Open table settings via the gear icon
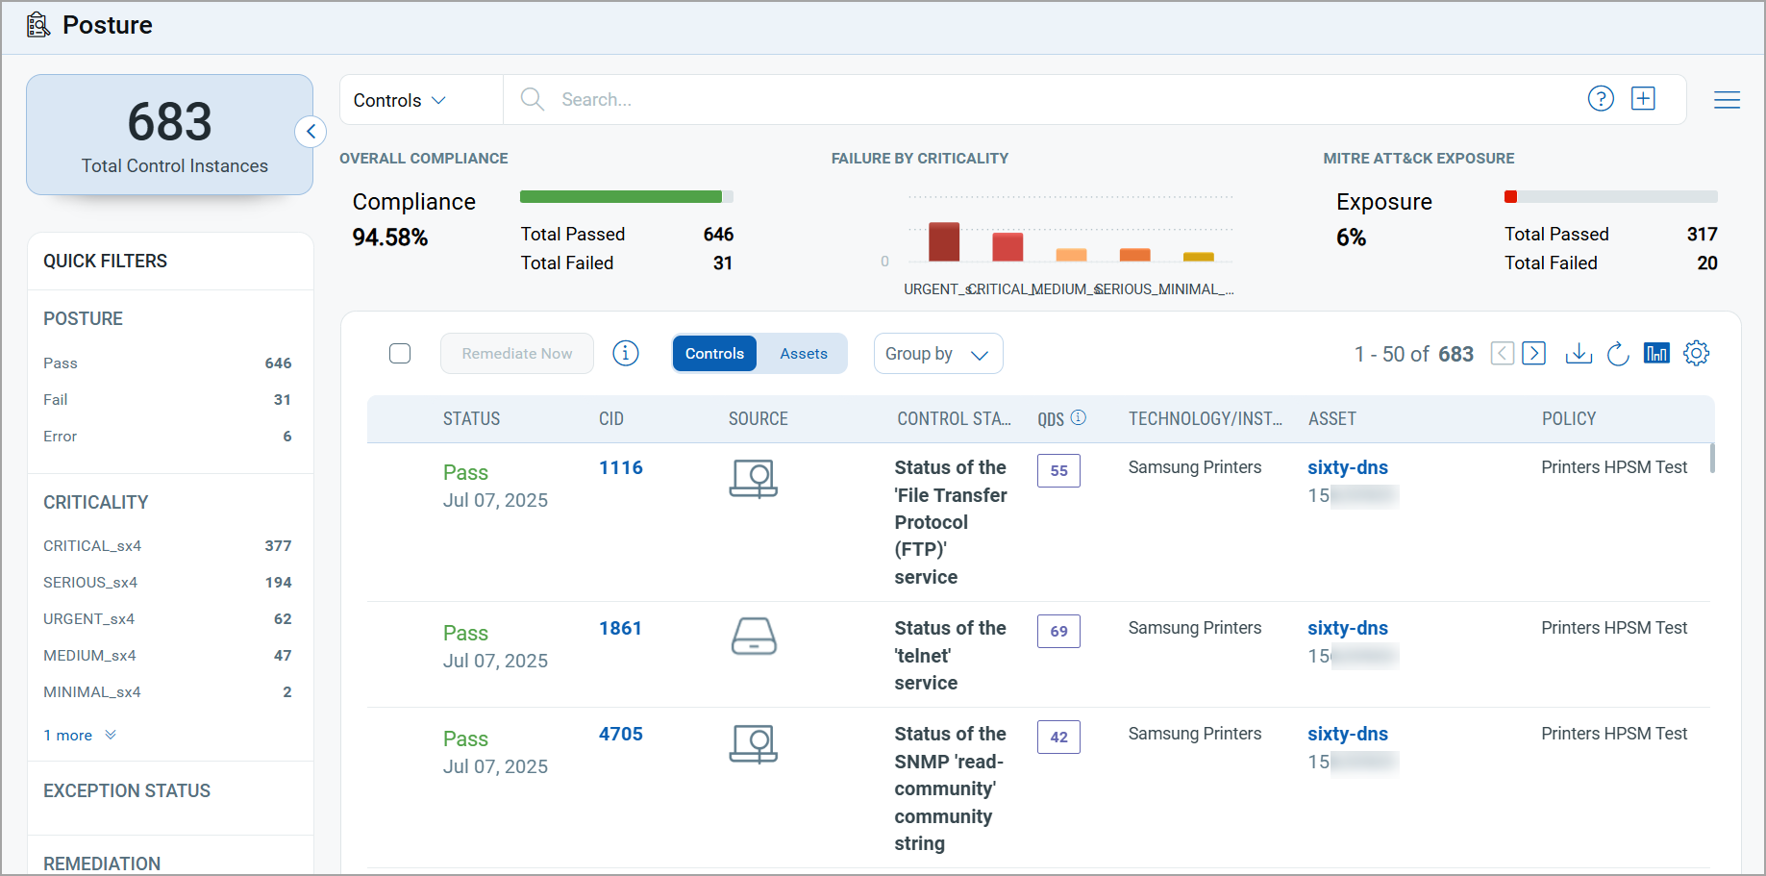1766x876 pixels. pyautogui.click(x=1696, y=353)
